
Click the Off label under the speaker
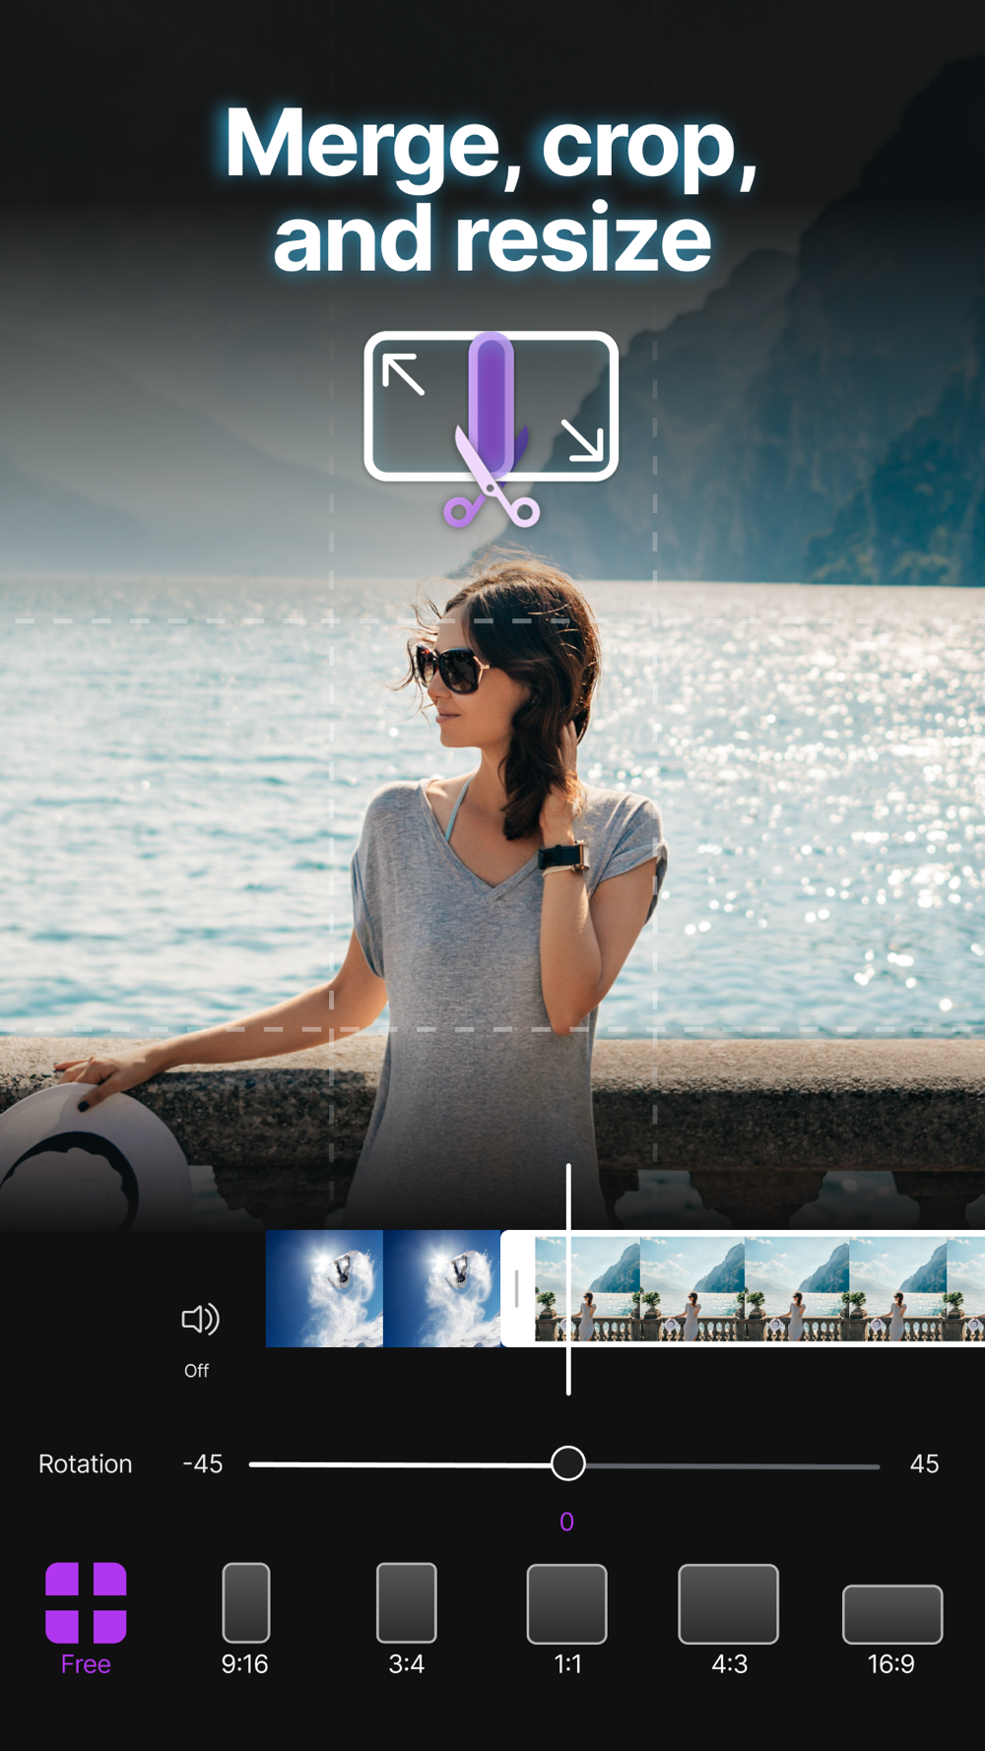[x=197, y=1370]
